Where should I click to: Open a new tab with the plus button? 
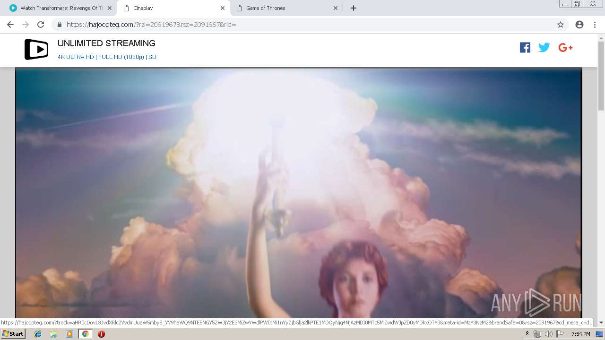(354, 8)
